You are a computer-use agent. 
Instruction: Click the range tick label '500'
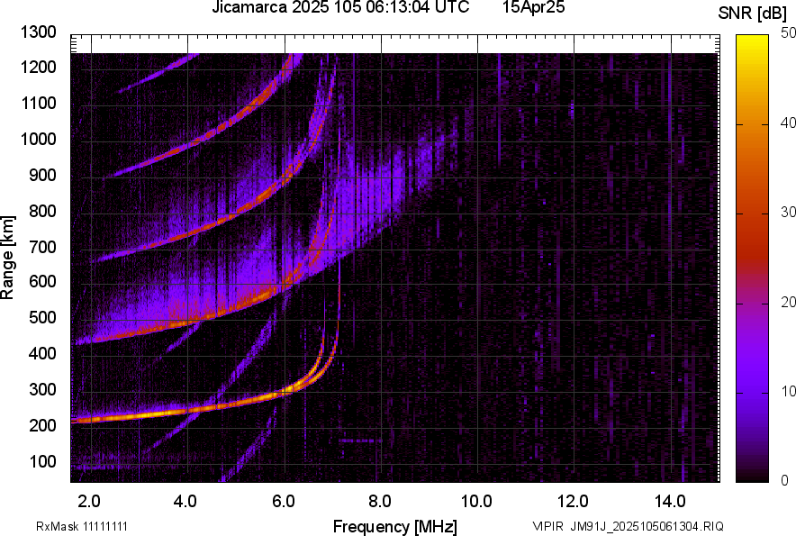(x=42, y=317)
